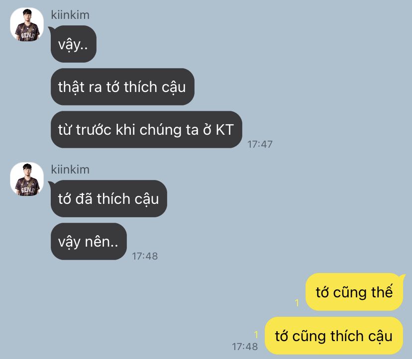
Task: Select the "vậy nên.." message bubble
Action: (89, 241)
